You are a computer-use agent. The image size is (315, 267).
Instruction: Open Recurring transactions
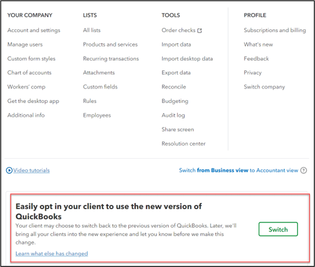pyautogui.click(x=111, y=58)
